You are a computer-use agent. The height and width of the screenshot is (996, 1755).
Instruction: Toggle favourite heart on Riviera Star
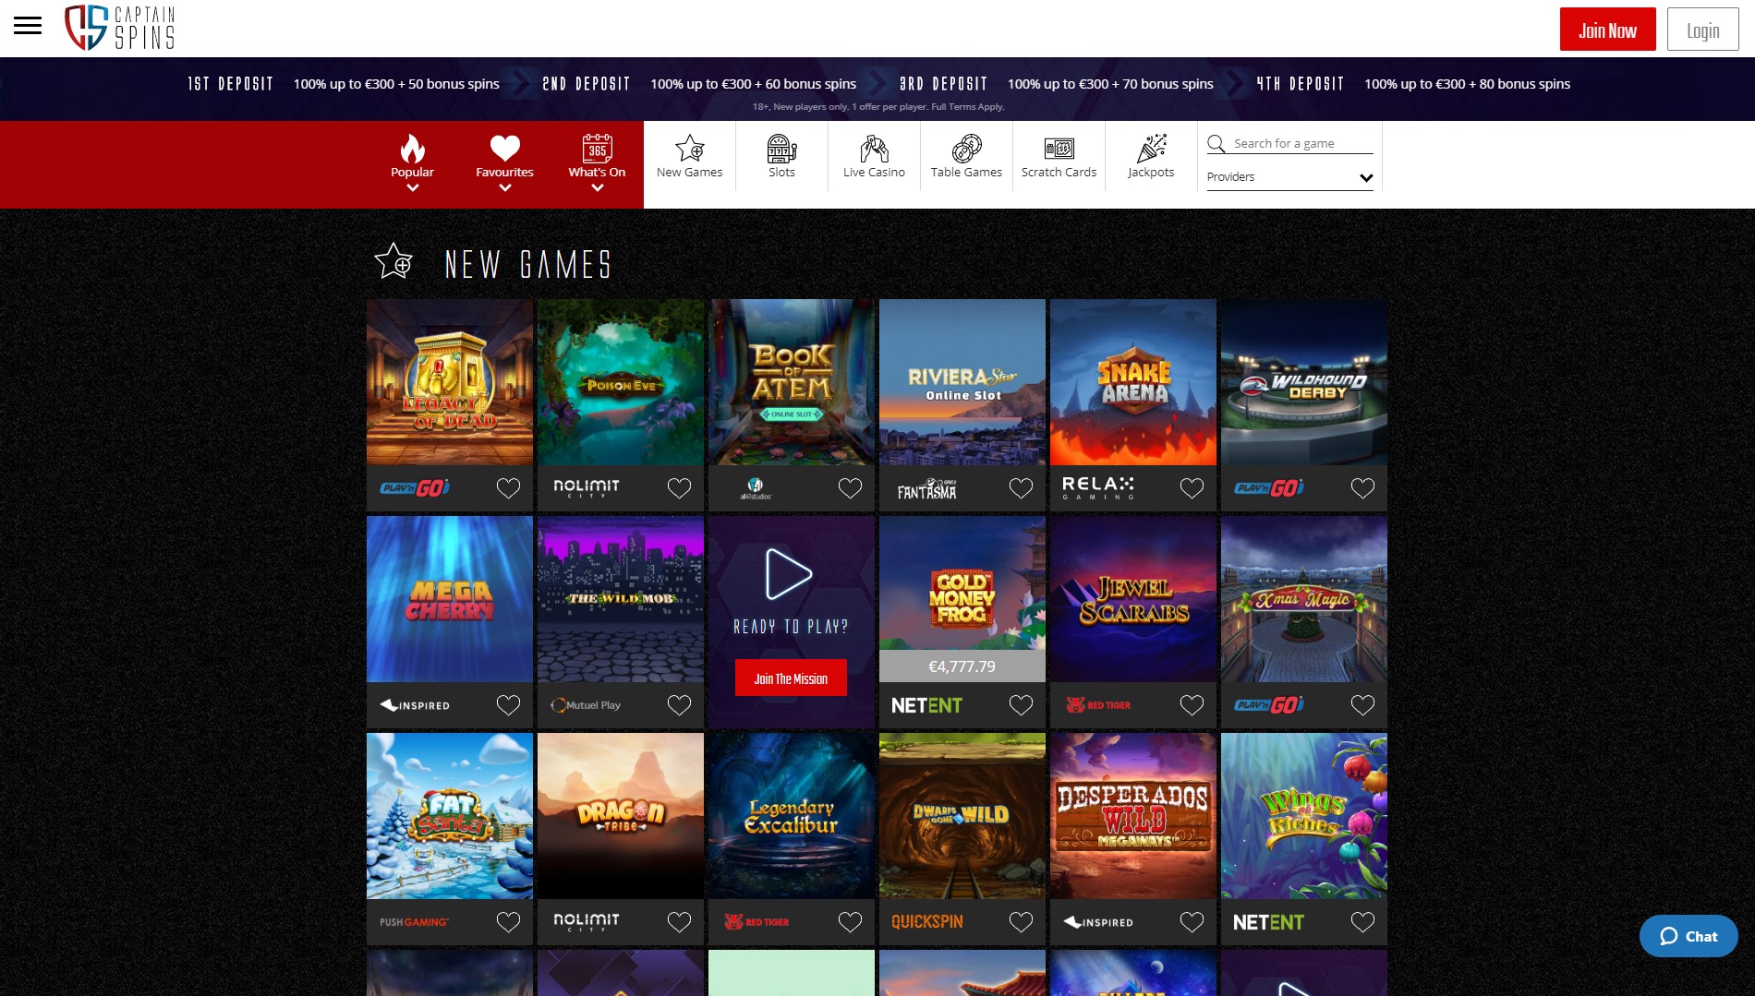pyautogui.click(x=1021, y=488)
